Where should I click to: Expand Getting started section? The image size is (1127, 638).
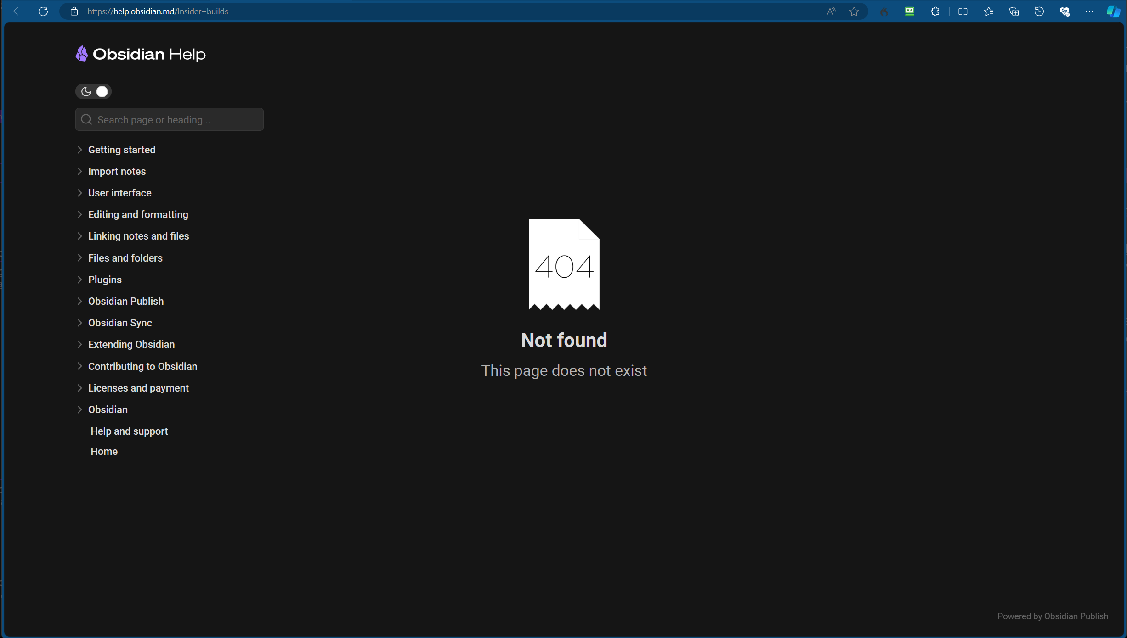79,150
